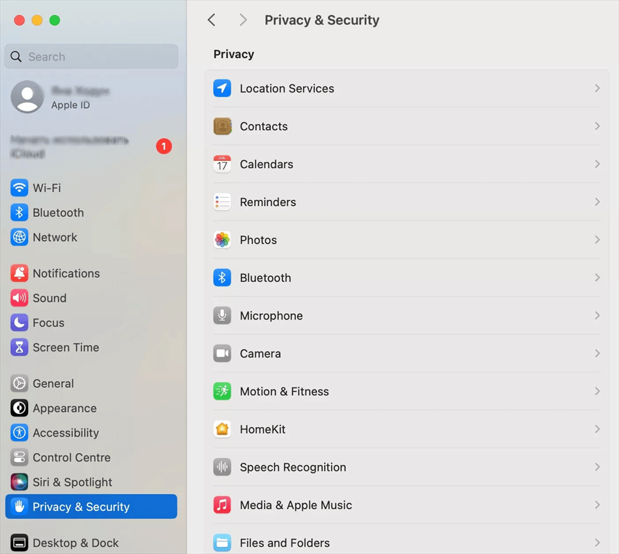This screenshot has width=619, height=554.
Task: Click the Privacy & Security hand icon
Action: 20,506
